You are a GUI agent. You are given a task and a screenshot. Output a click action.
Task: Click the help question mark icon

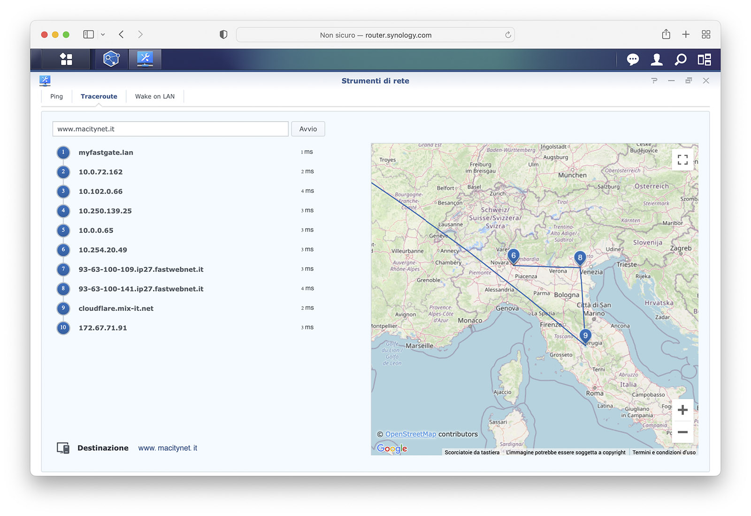[x=654, y=81]
